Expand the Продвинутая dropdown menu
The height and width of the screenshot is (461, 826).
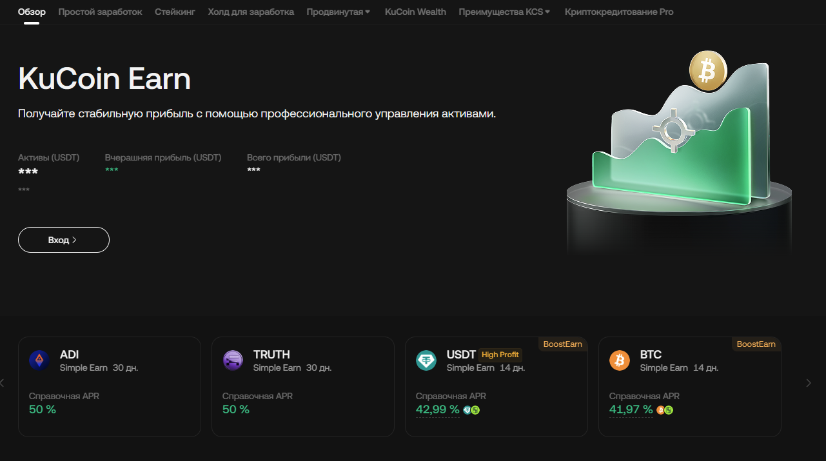pos(339,12)
